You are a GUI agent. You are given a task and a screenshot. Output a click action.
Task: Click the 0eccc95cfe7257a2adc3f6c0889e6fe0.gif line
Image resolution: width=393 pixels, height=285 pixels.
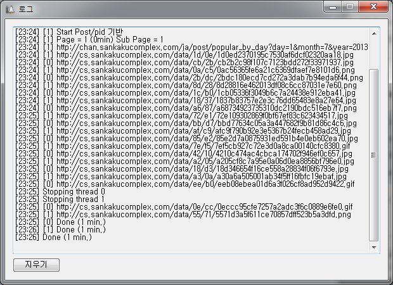[184, 206]
